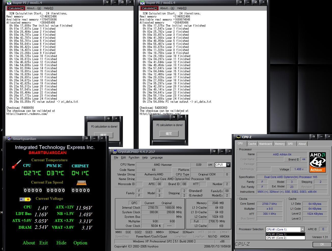Open the CPU1 dropdown in CrystalCPUID
This screenshot has height=251, width=332.
tap(228, 165)
